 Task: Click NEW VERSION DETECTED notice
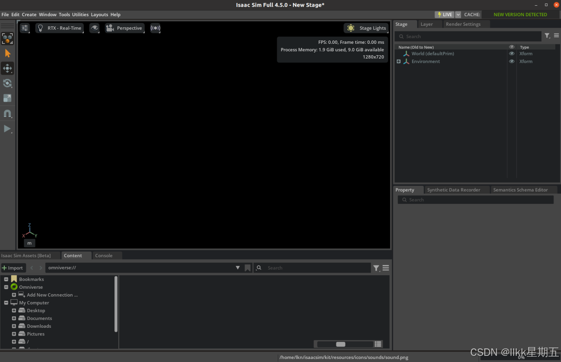[520, 14]
